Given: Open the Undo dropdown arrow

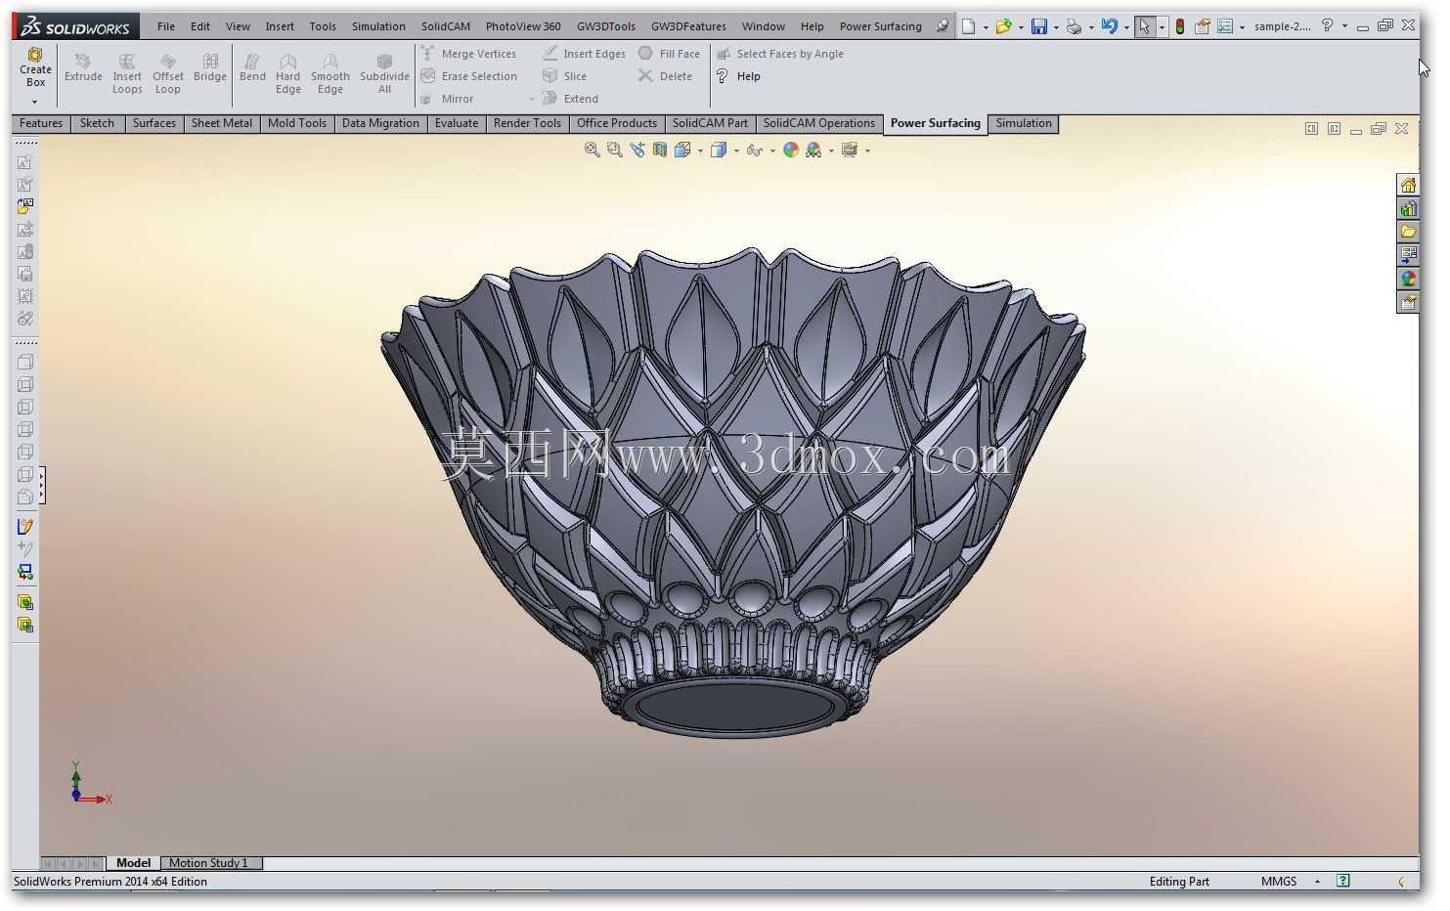Looking at the screenshot, I should click(1126, 27).
